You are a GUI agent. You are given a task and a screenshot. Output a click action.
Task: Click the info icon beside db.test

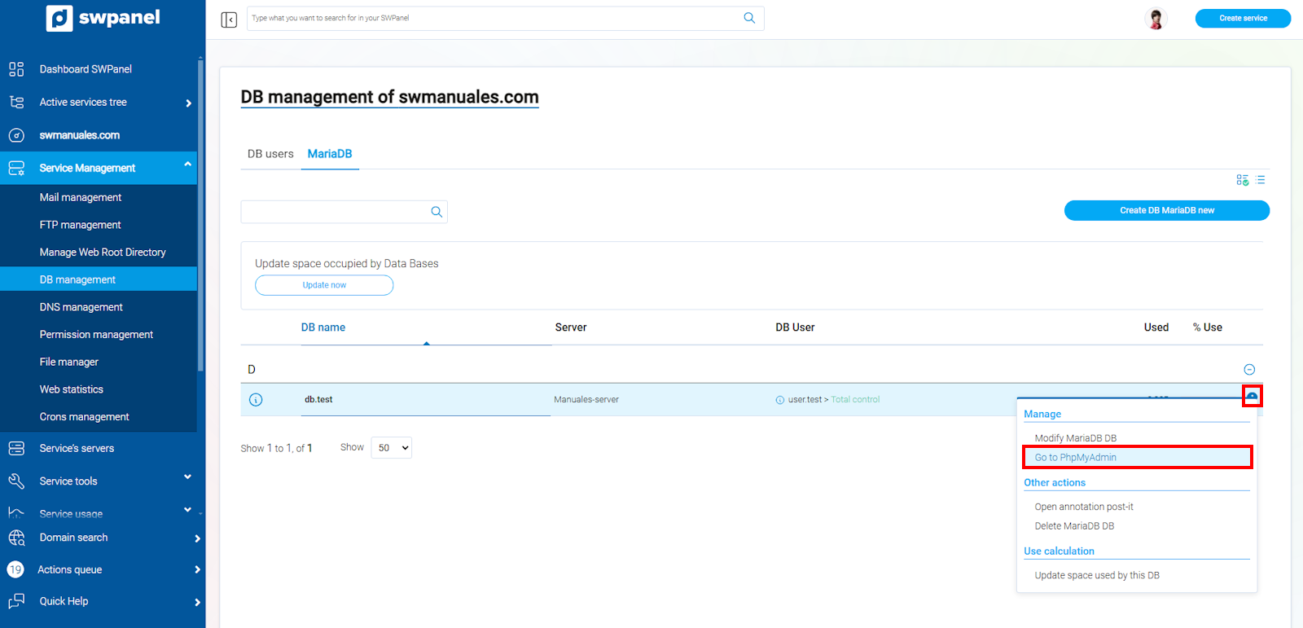tap(256, 400)
